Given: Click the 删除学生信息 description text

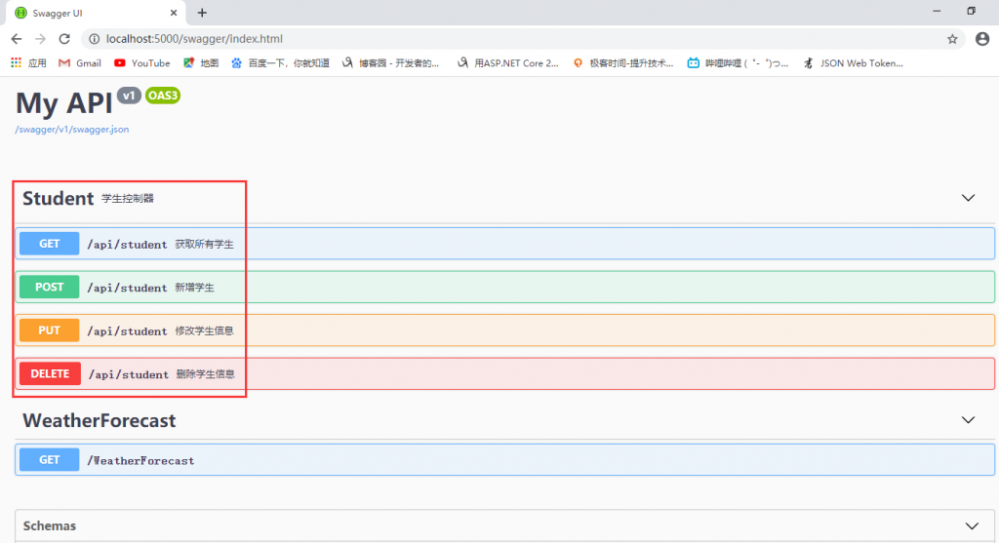Looking at the screenshot, I should 206,374.
